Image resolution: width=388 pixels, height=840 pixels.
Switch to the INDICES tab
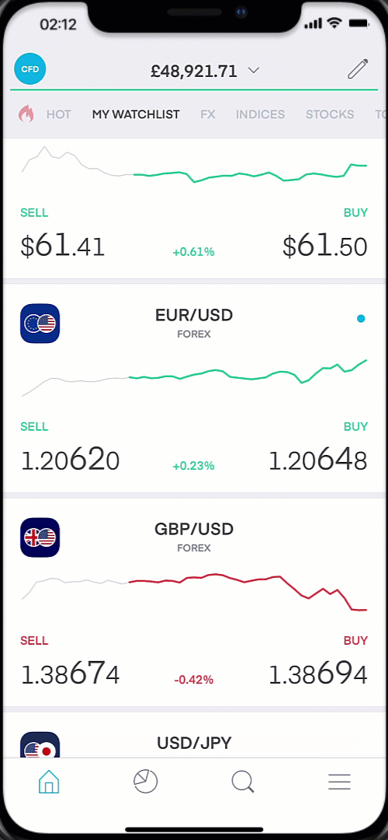pyautogui.click(x=260, y=114)
